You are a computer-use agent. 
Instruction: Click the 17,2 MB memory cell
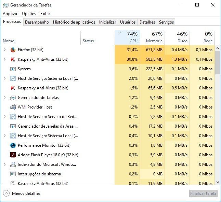click(152, 126)
